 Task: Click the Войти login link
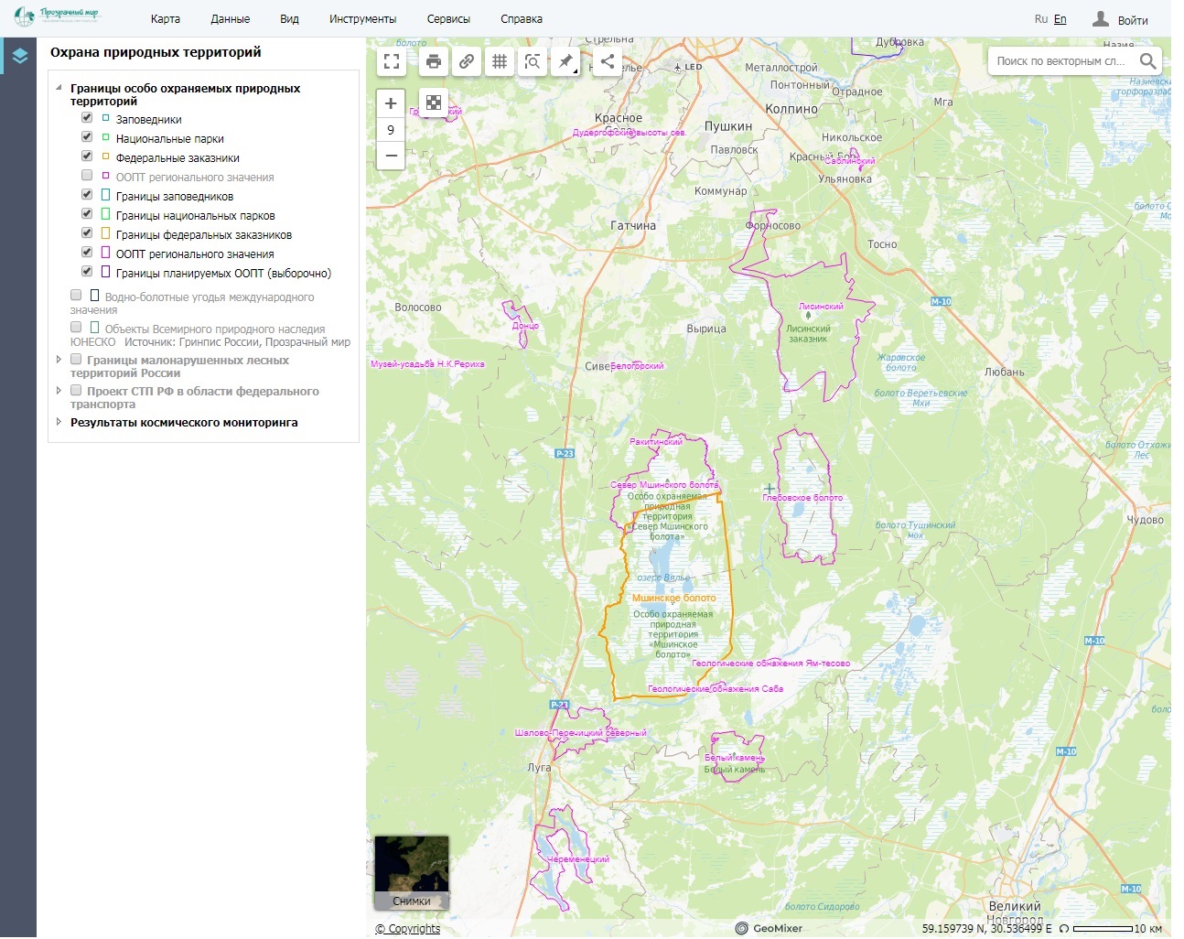point(1132,20)
